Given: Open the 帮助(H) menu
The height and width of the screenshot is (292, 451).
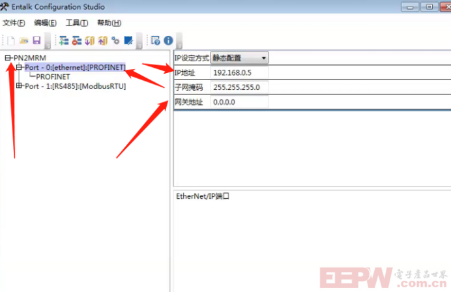Looking at the screenshot, I should pyautogui.click(x=109, y=23).
